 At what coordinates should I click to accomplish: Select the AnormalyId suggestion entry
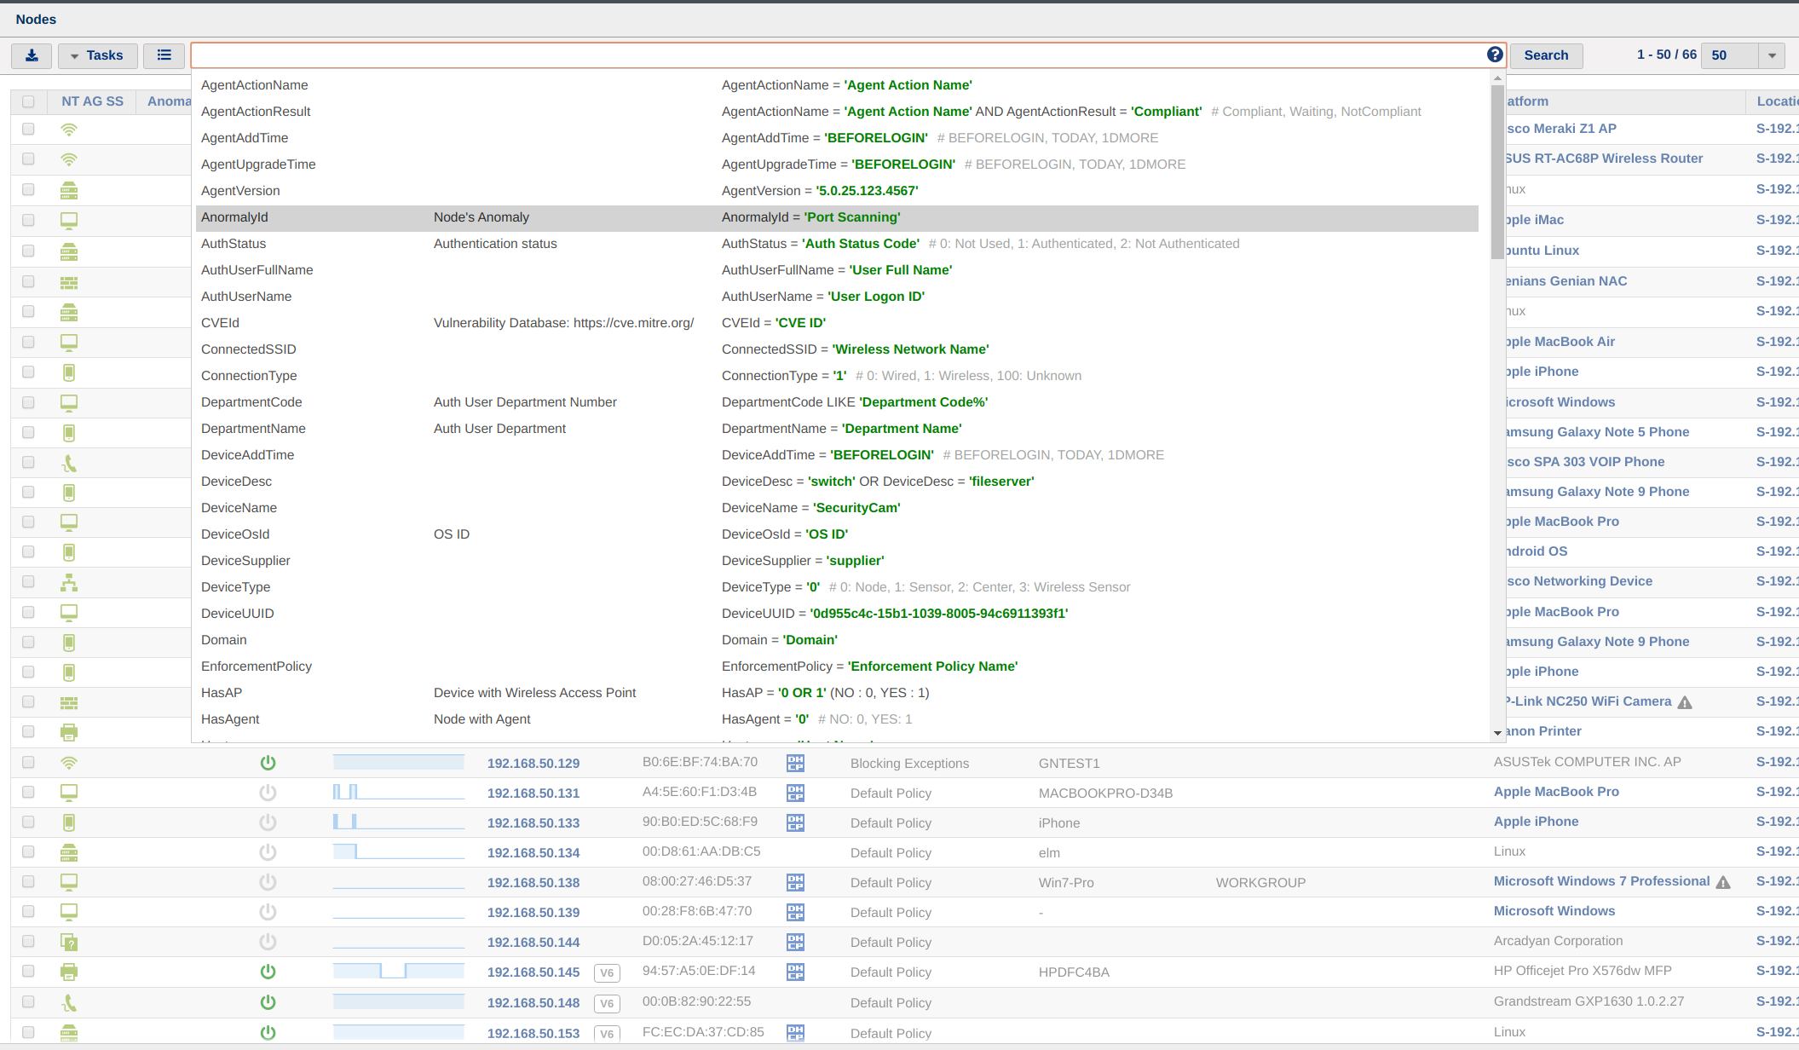pos(234,217)
